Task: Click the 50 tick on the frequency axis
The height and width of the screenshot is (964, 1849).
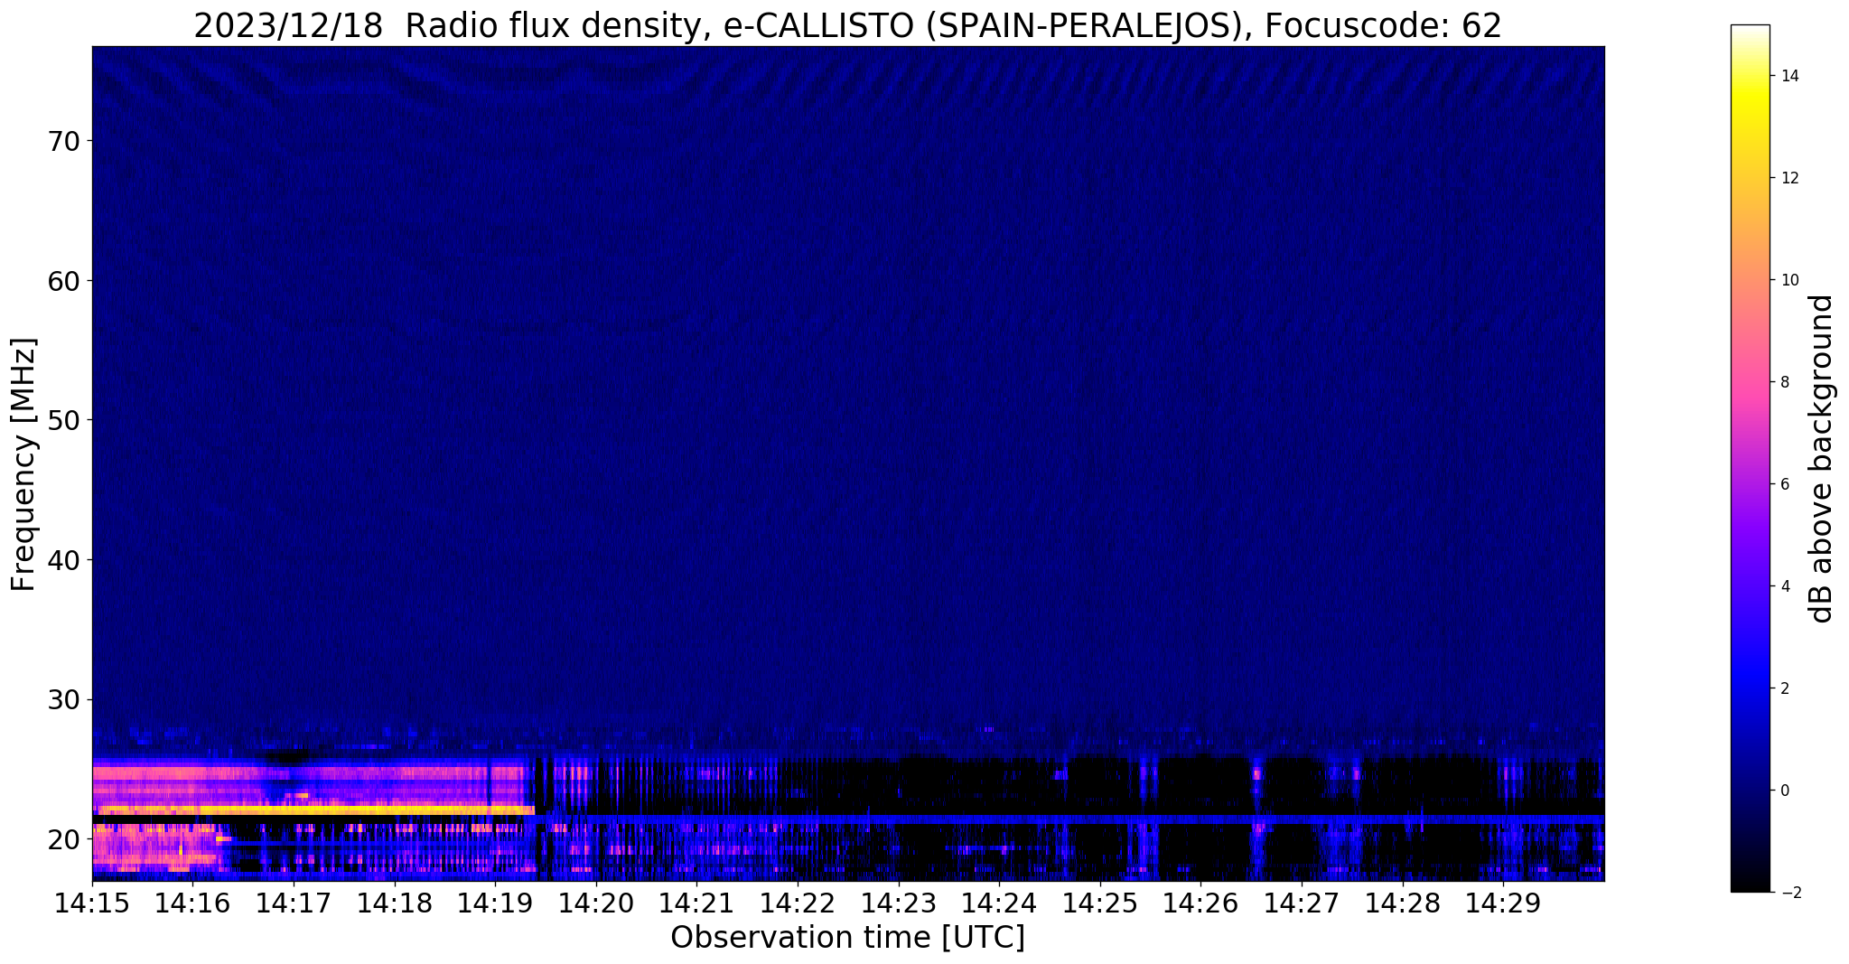Action: click(x=63, y=420)
